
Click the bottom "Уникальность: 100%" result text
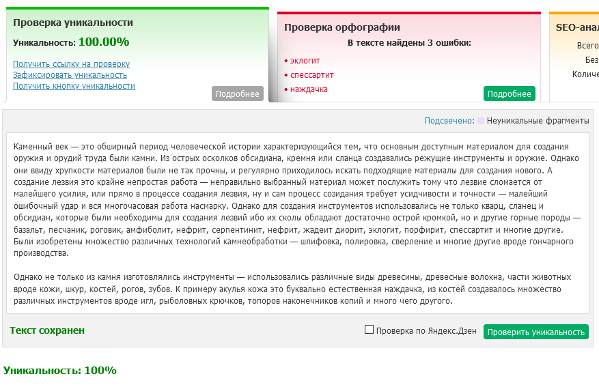click(60, 371)
